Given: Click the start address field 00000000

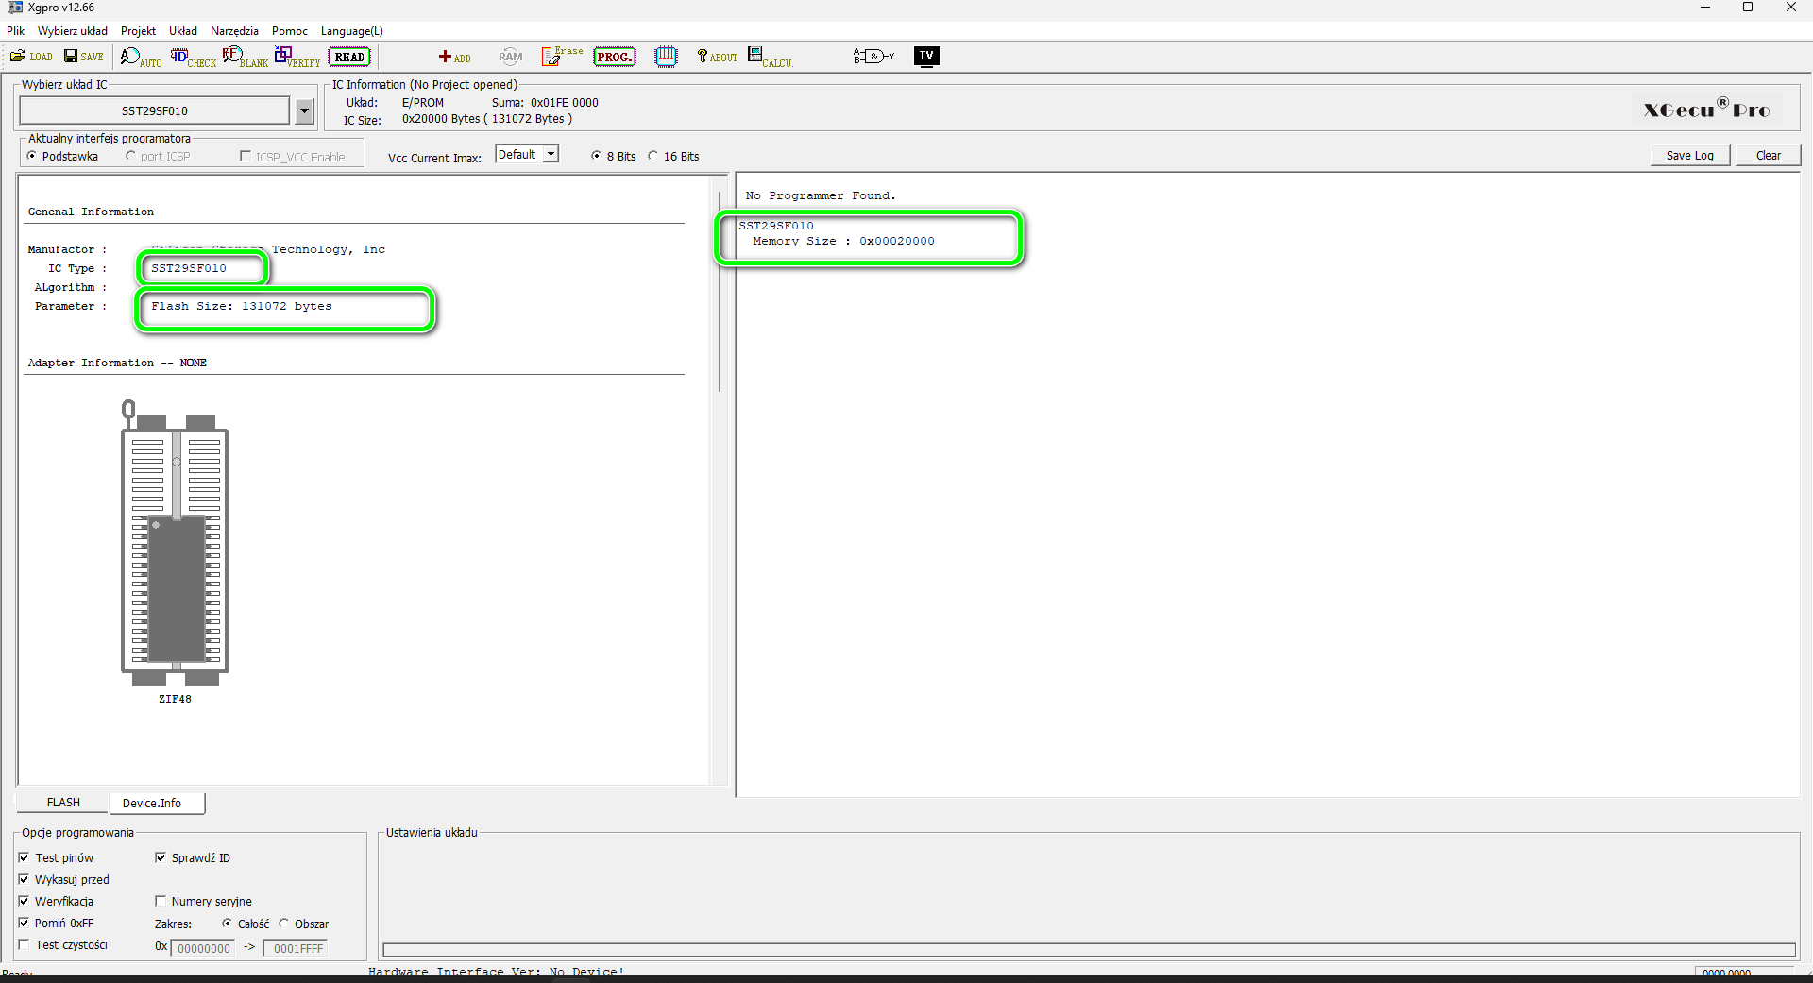Looking at the screenshot, I should pos(203,948).
